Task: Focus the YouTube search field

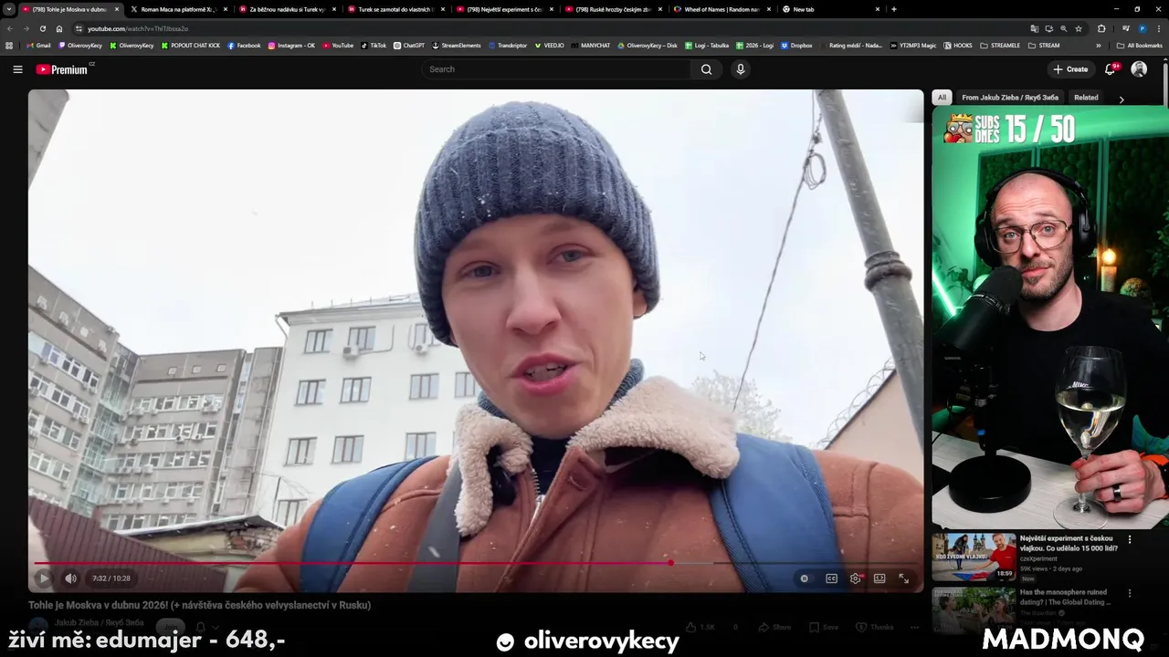Action: (x=556, y=69)
